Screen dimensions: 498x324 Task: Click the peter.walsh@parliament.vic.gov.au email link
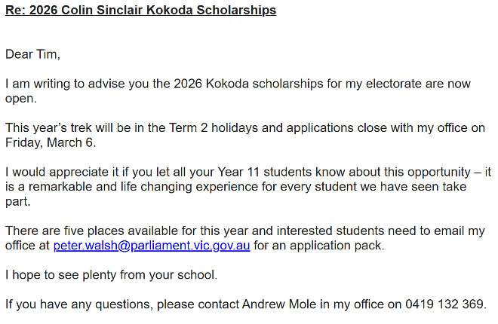click(x=152, y=246)
